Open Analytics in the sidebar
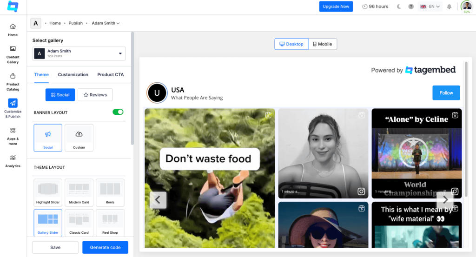Viewport: 476px width, 257px height. 13,161
